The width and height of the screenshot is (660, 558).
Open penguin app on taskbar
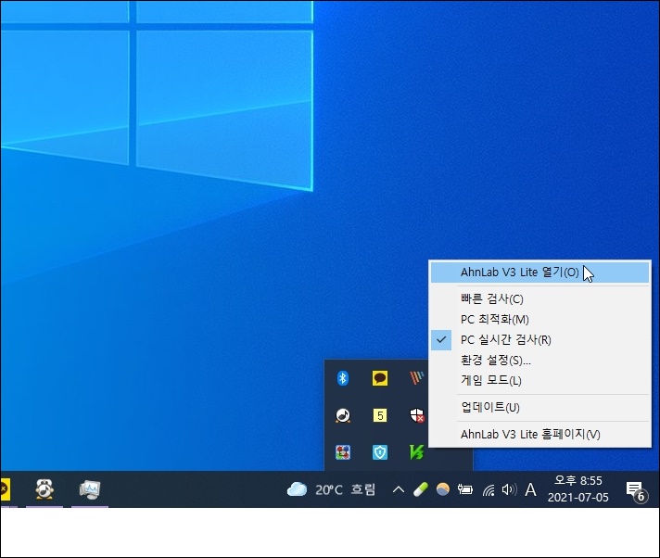pyautogui.click(x=44, y=489)
